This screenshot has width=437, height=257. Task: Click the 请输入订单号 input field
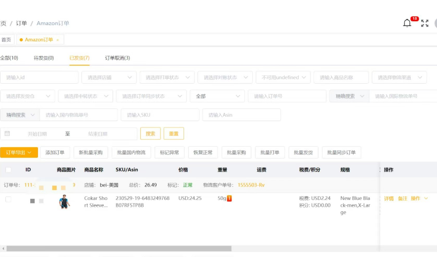click(x=287, y=96)
